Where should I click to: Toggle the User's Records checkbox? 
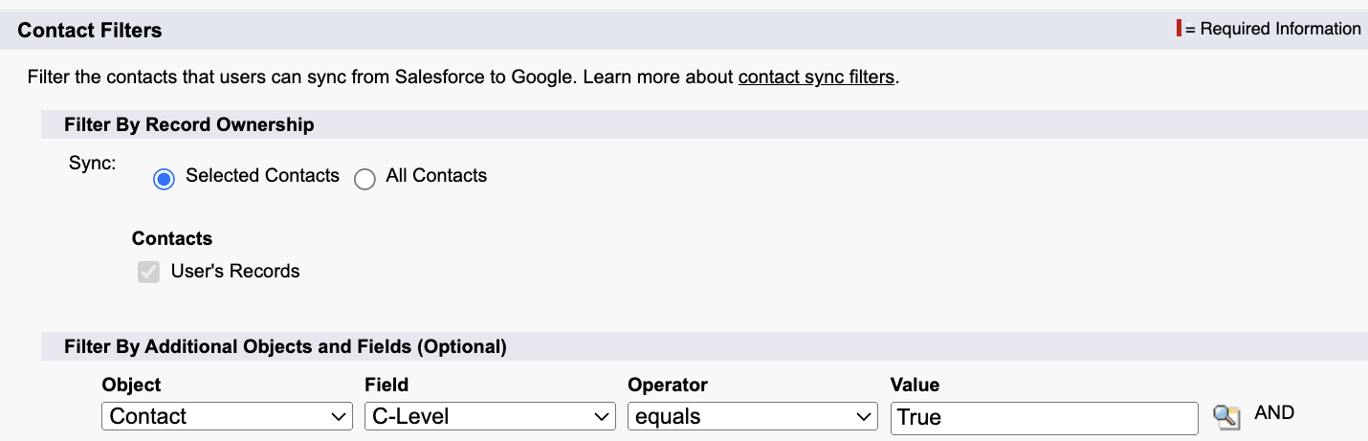(x=148, y=273)
